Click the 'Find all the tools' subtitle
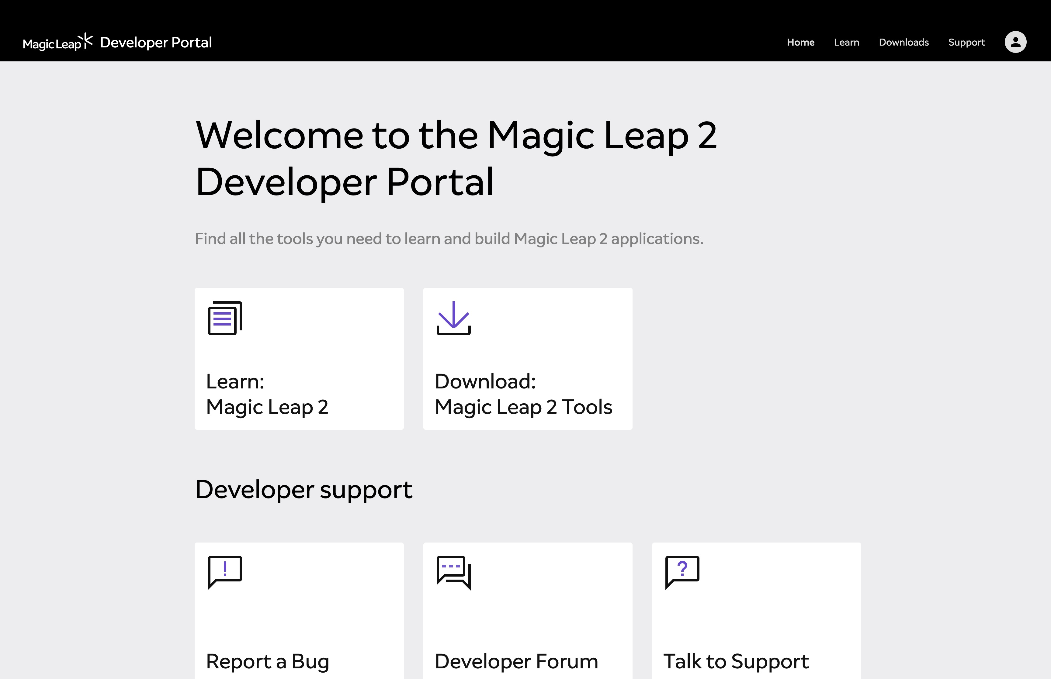 point(449,239)
